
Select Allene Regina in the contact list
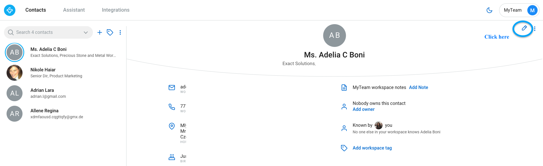tap(63, 114)
